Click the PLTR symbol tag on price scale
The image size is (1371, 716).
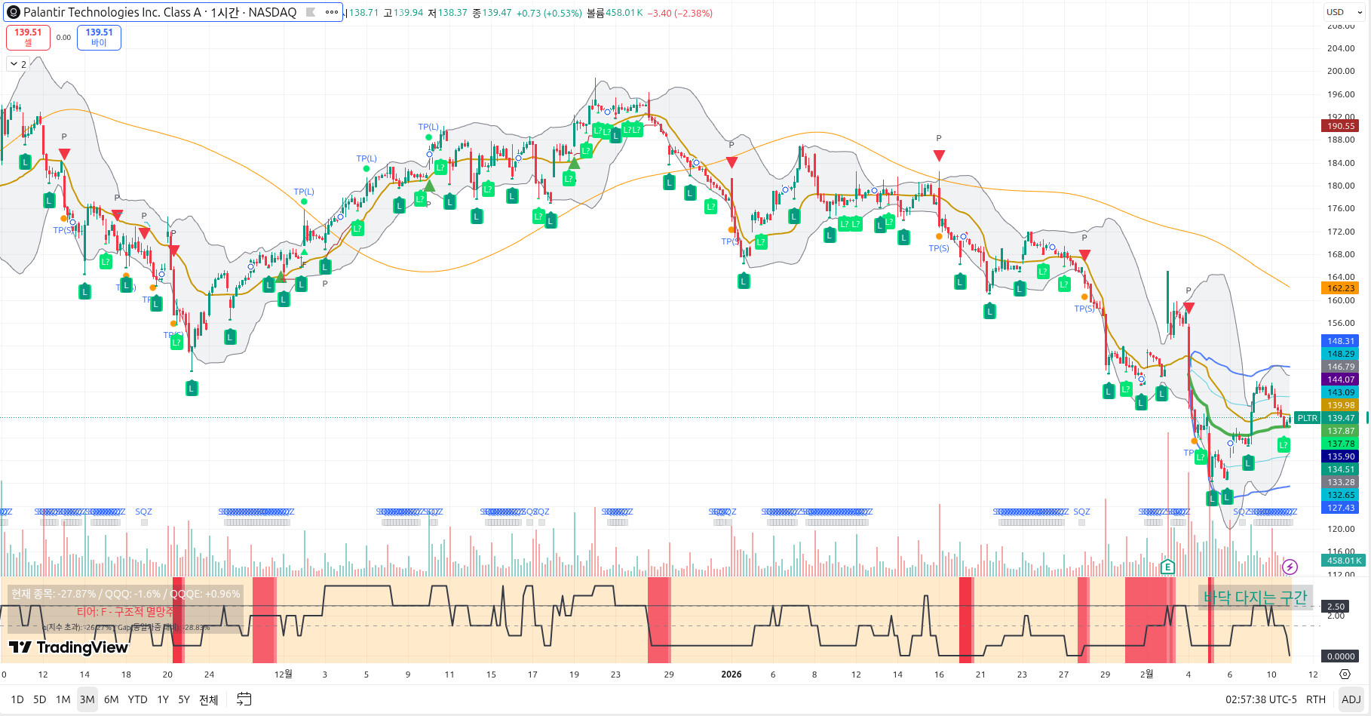pos(1307,418)
